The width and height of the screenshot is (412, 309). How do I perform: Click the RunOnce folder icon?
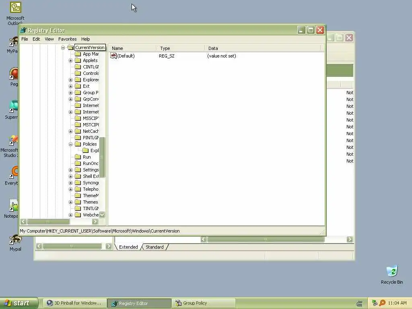(78, 163)
